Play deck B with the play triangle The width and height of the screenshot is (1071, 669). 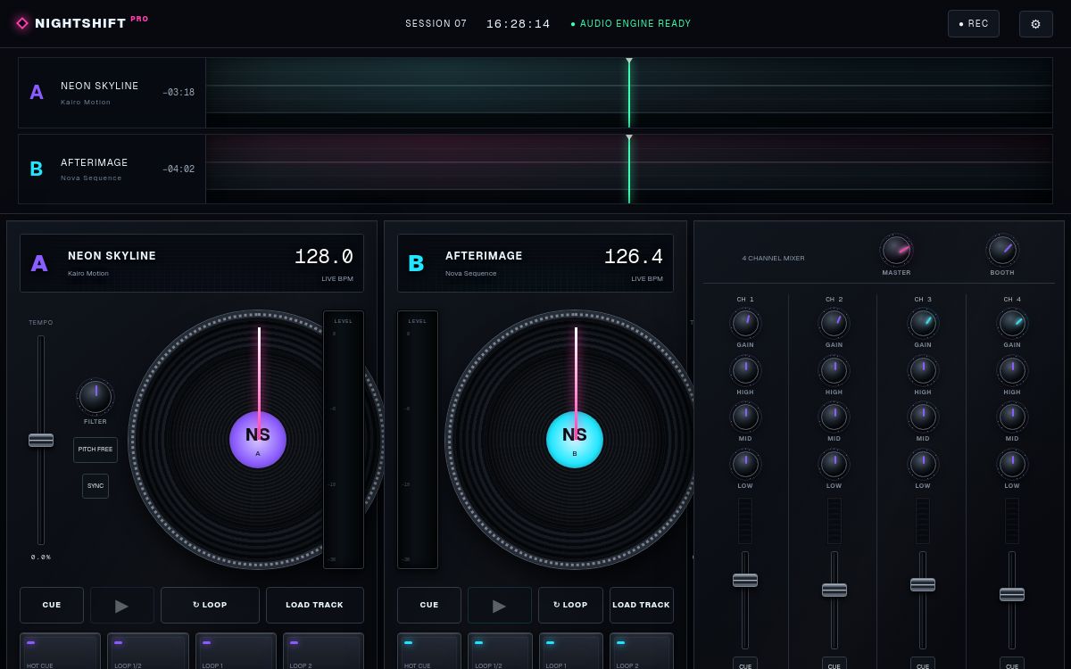tap(500, 606)
